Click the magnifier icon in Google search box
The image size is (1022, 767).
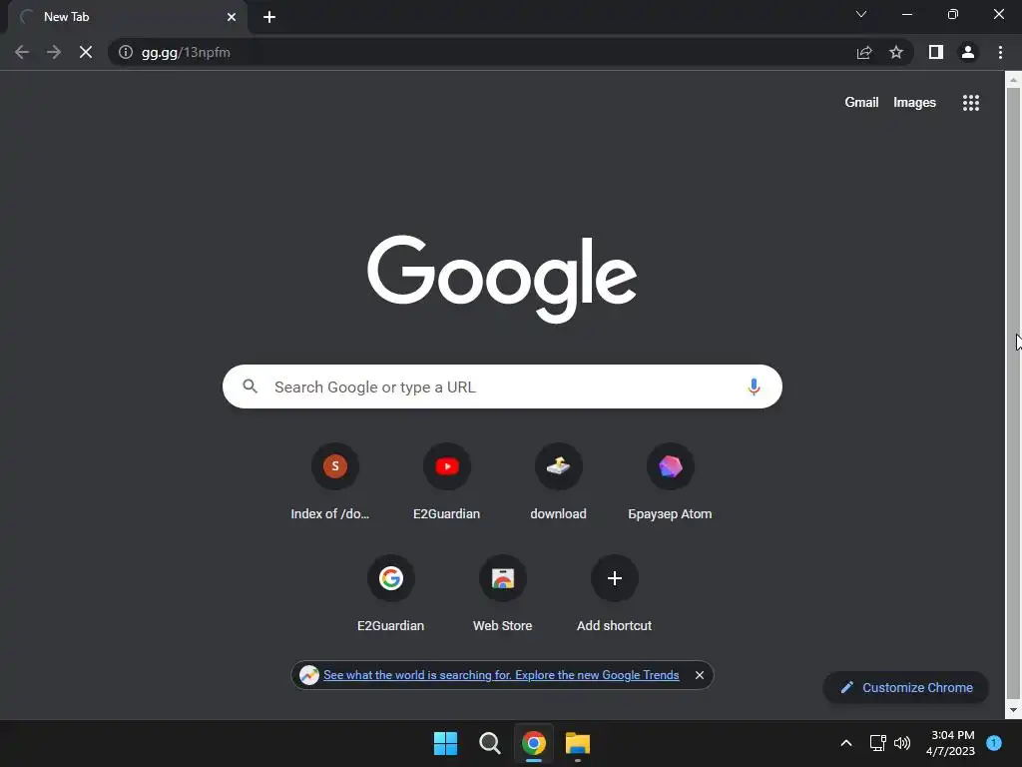tap(250, 386)
